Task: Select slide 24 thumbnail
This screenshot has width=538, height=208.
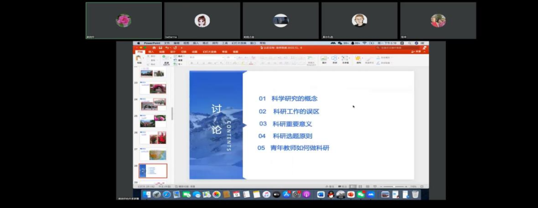Action: tap(153, 104)
